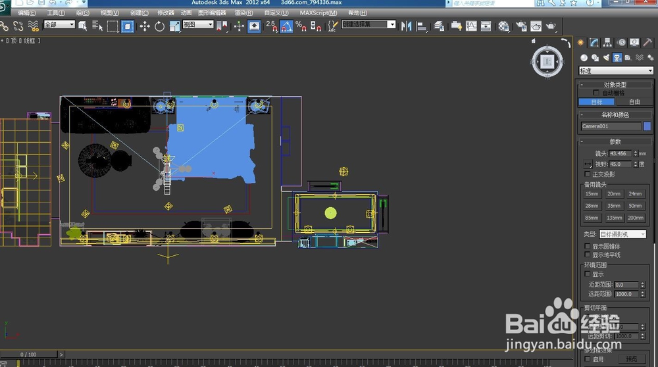Toggle 2.5D Snaps magnet icon
This screenshot has width=658, height=367.
[x=272, y=26]
